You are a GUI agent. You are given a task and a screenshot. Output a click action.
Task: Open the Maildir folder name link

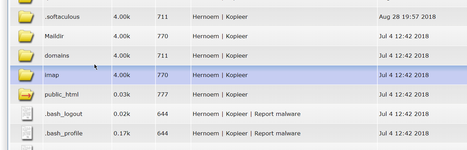[54, 36]
